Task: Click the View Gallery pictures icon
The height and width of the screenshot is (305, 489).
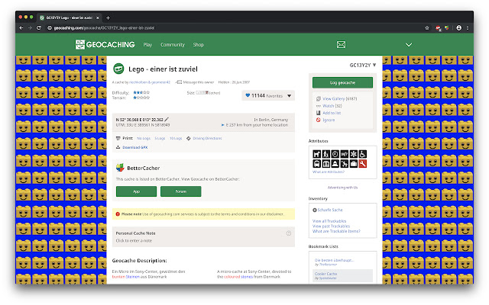Action: tap(318, 98)
